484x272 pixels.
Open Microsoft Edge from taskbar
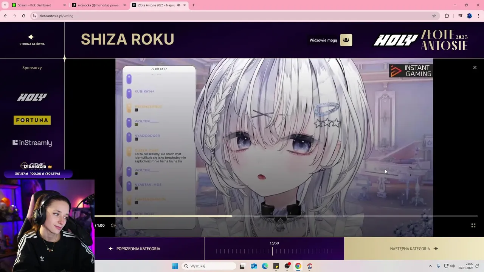[x=265, y=266]
